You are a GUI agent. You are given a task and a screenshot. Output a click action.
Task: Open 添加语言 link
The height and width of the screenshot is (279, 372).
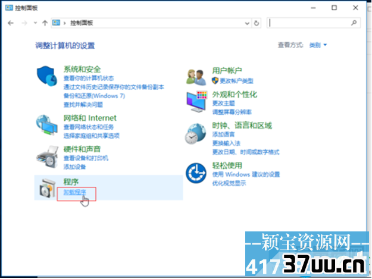tap(223, 134)
